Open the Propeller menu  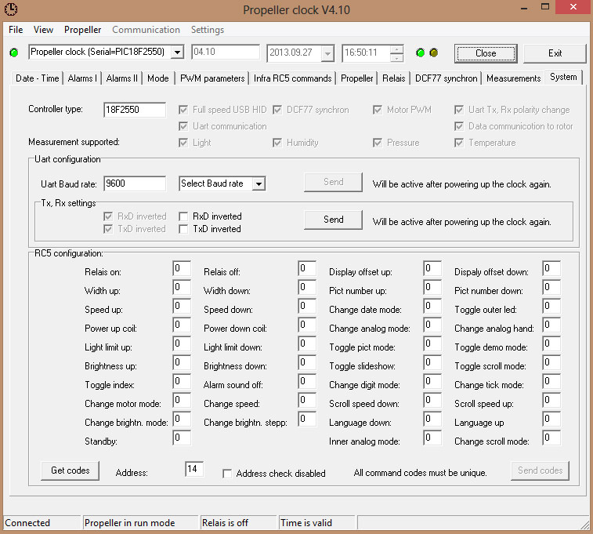pos(82,30)
